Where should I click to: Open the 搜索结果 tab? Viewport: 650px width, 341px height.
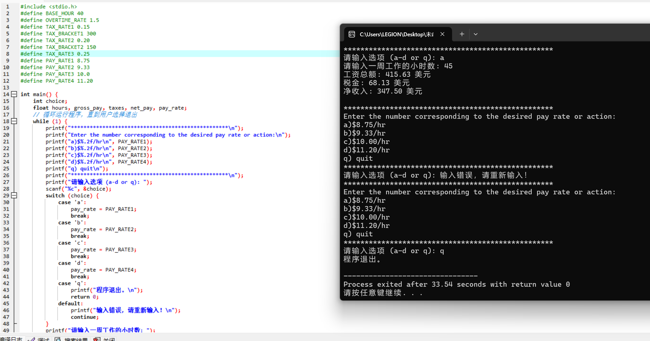coord(76,339)
